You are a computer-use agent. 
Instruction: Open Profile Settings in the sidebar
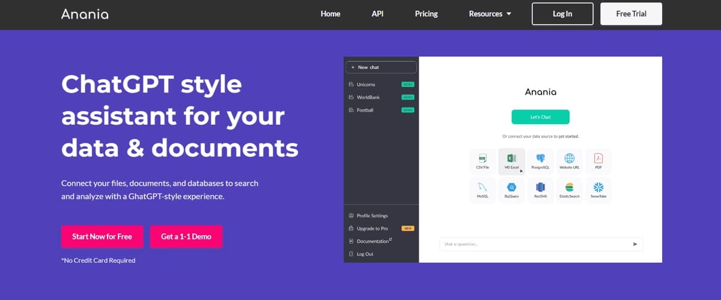pyautogui.click(x=372, y=215)
